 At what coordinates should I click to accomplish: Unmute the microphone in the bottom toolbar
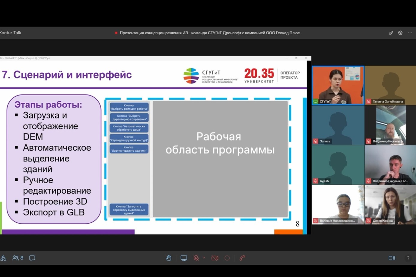pos(196,258)
